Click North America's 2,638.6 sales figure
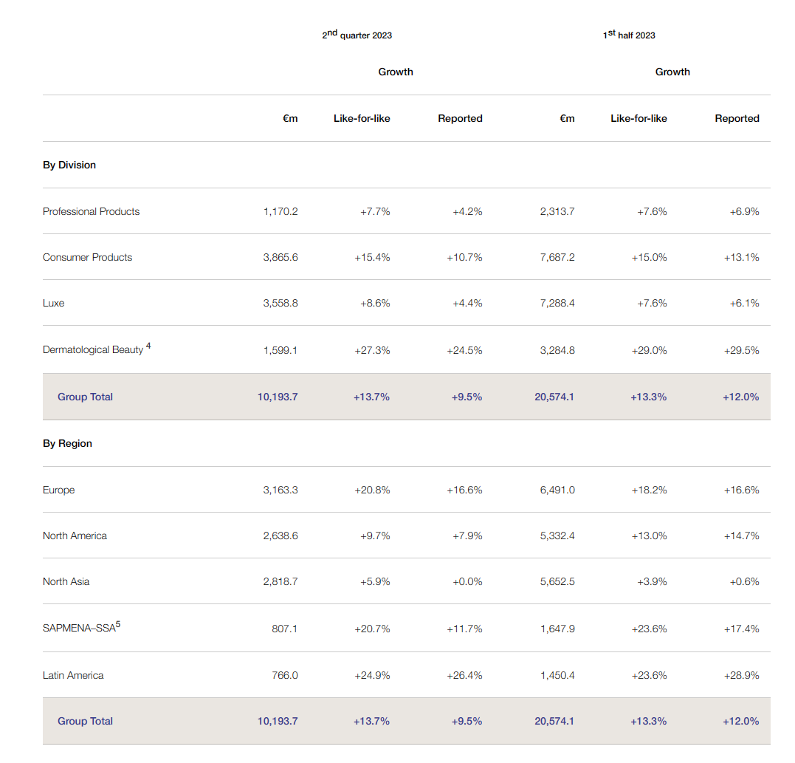Viewport: 795px width, 763px height. 281,536
